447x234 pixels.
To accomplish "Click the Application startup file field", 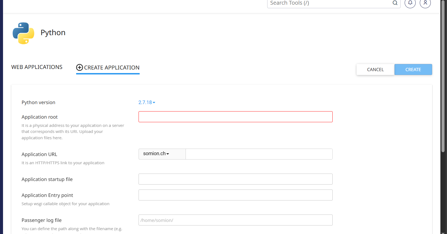I will pos(235,179).
